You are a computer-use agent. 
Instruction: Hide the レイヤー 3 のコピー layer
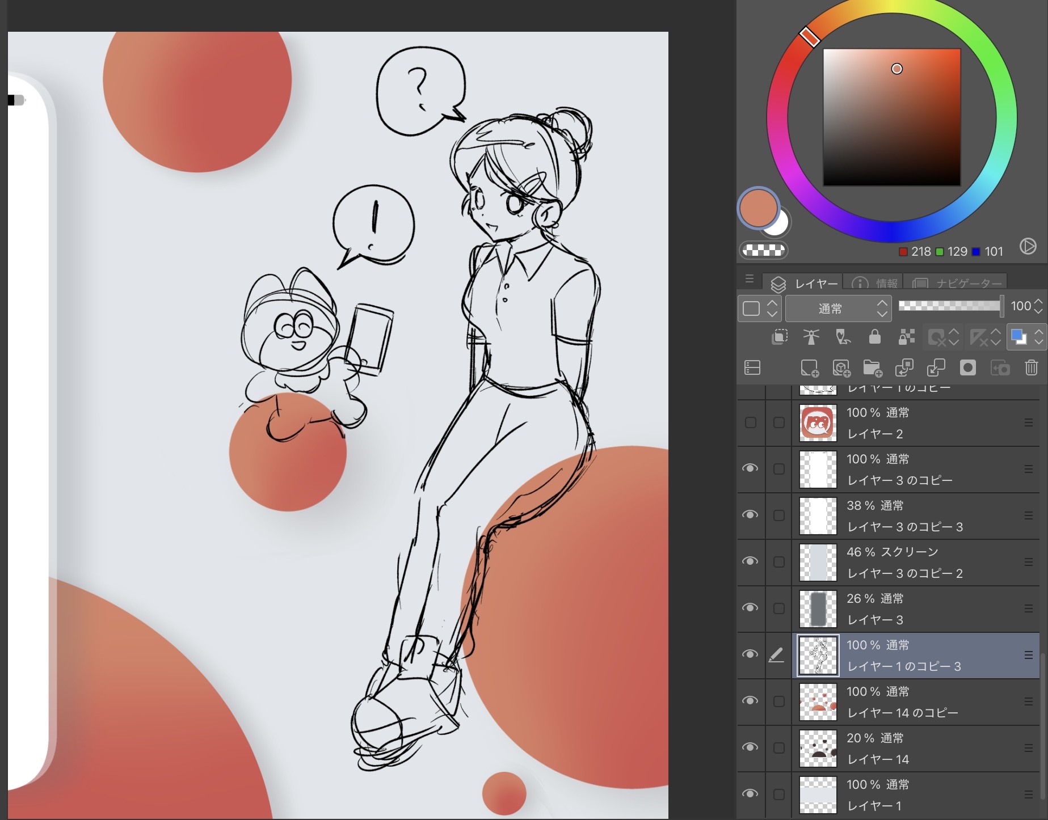coord(750,468)
